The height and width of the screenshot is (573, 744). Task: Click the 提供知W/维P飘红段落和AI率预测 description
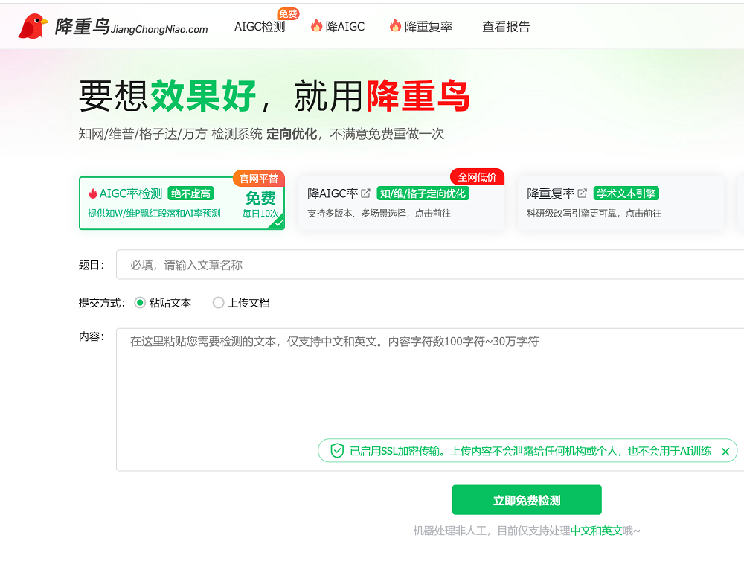click(154, 213)
